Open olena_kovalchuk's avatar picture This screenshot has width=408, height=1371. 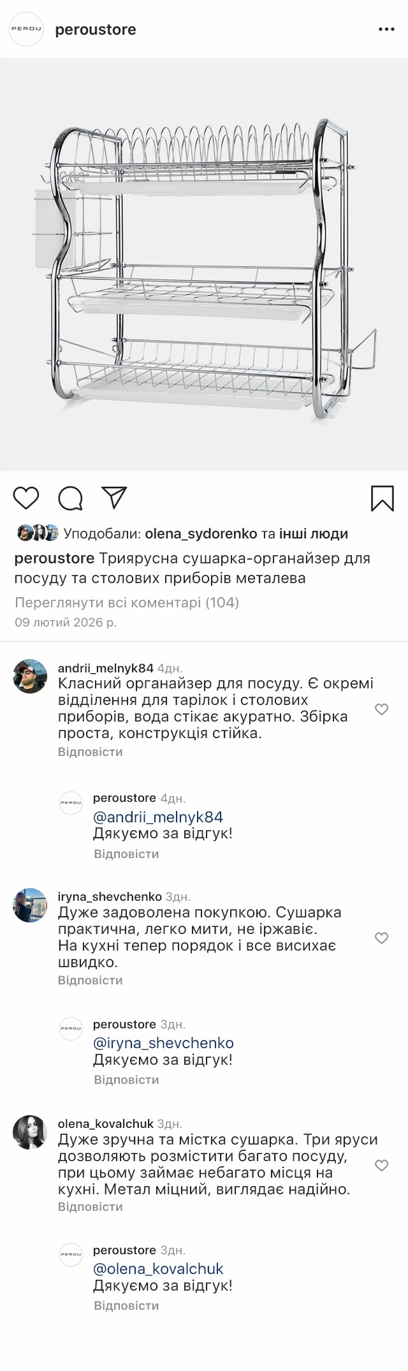30,1132
